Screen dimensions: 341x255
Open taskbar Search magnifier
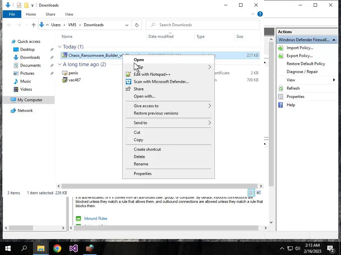24,248
